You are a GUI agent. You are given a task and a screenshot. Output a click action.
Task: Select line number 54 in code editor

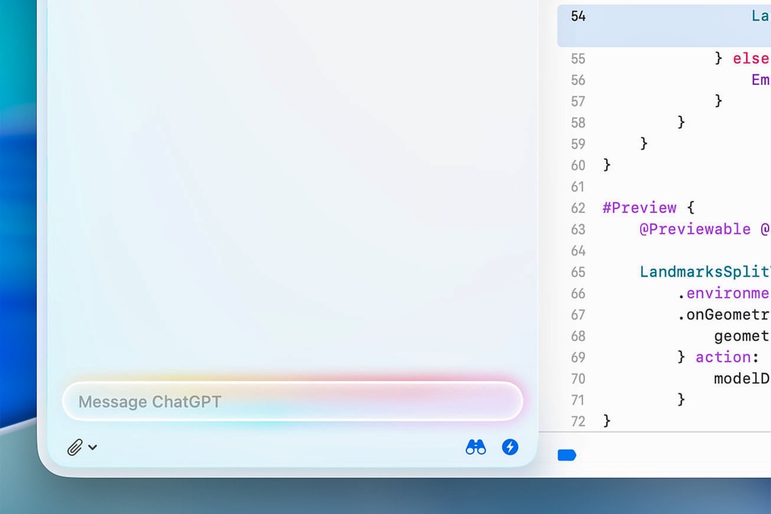(579, 17)
